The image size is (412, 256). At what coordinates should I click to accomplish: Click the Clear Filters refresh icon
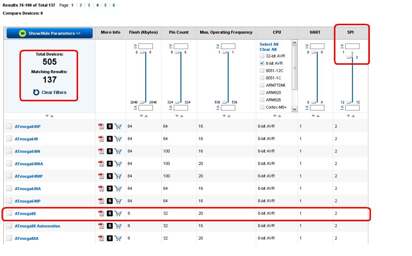point(36,92)
